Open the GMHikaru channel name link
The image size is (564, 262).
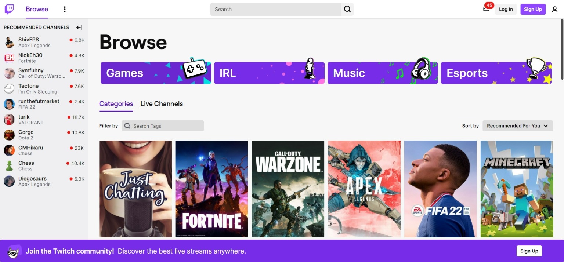coord(31,148)
